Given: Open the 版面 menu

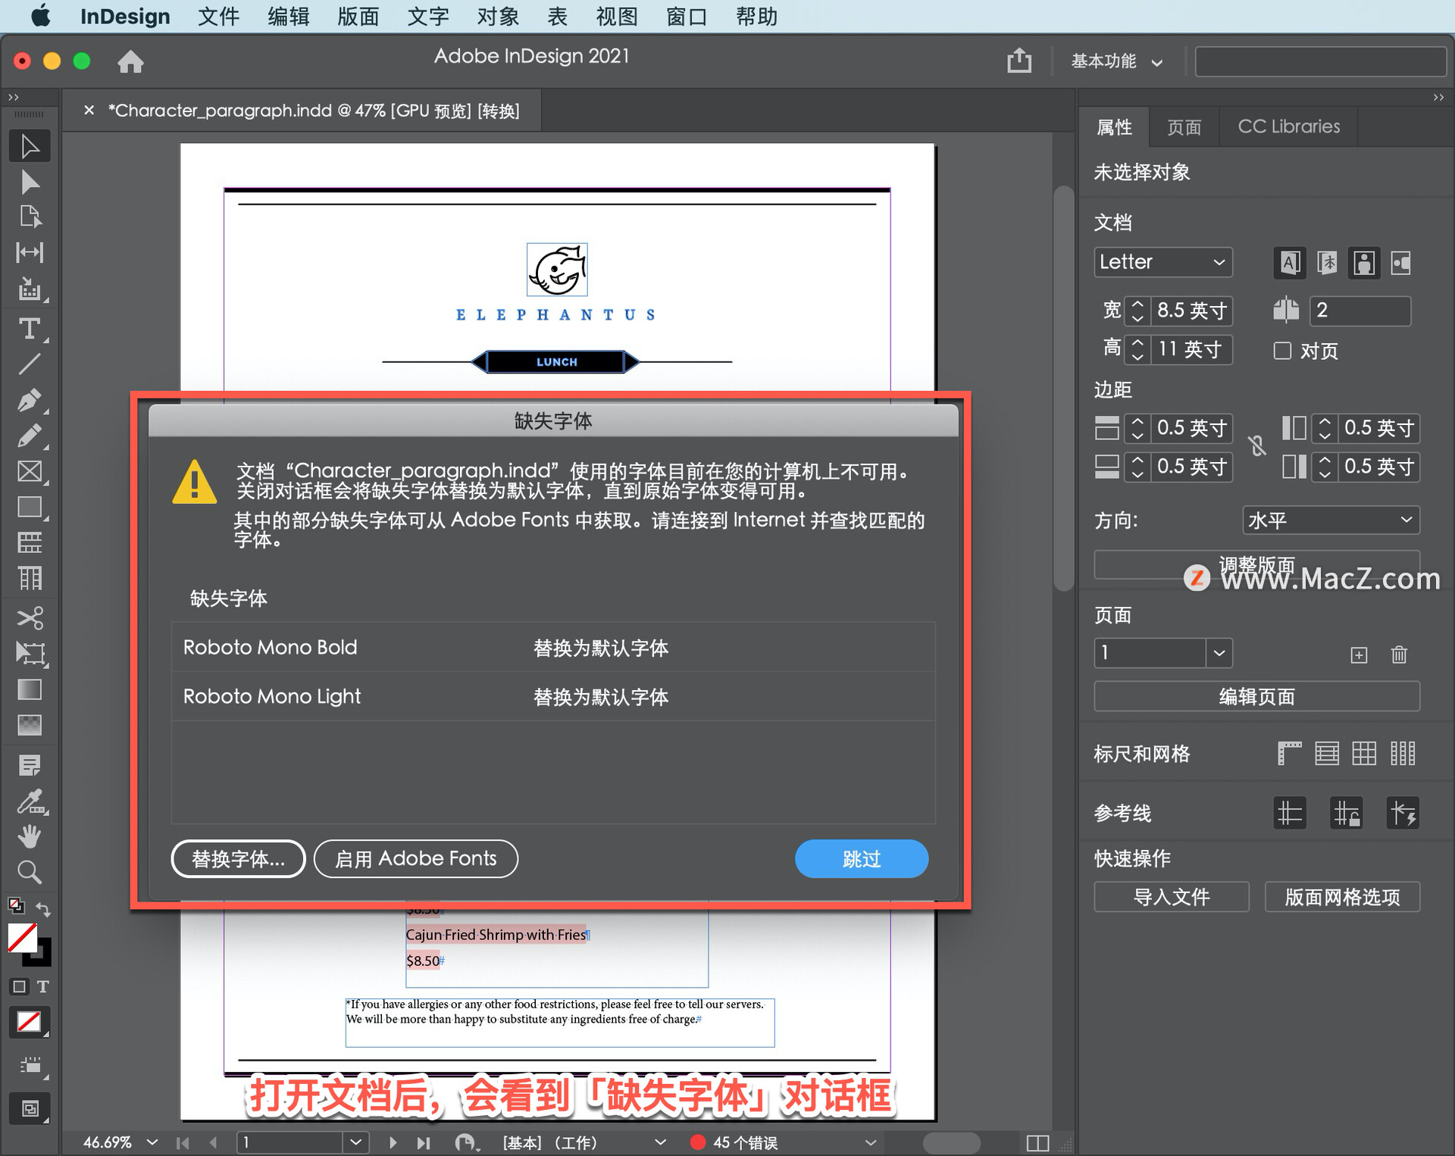Looking at the screenshot, I should point(358,16).
